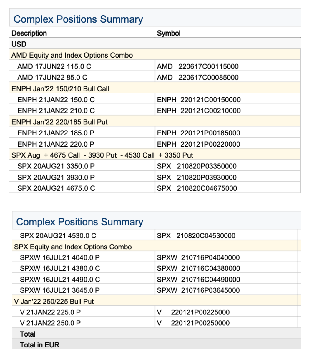Image resolution: width=309 pixels, height=358 pixels.
Task: Choose the SPX 20AUG21 3930.0 P position
Action: (56, 177)
